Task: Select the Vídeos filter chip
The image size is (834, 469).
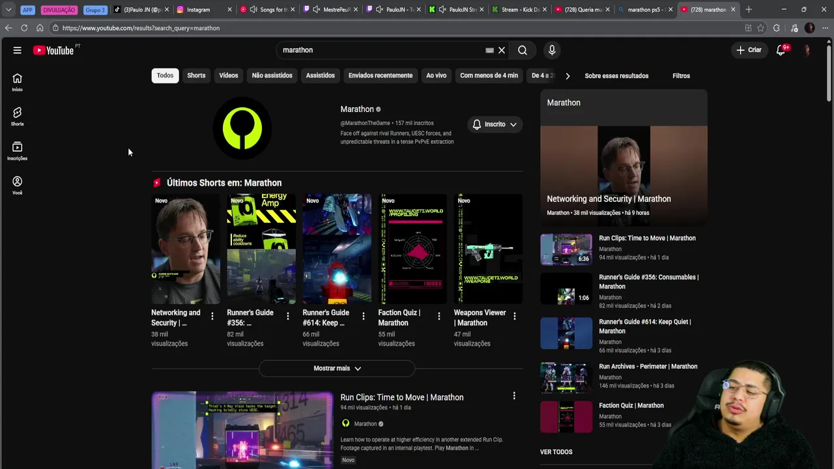Action: click(x=229, y=76)
